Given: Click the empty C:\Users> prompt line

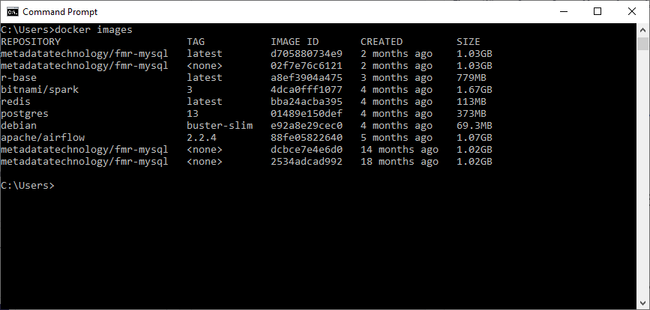Looking at the screenshot, I should [x=28, y=186].
